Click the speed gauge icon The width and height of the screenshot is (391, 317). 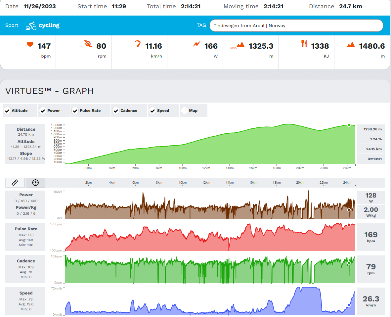point(138,44)
